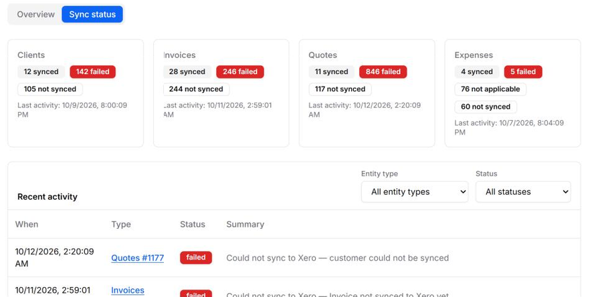
Task: Click the Invoices card title
Action: tap(179, 55)
